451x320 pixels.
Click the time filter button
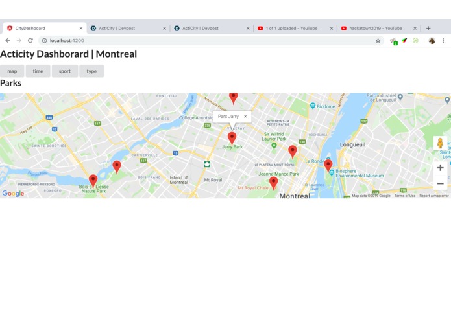pos(38,71)
